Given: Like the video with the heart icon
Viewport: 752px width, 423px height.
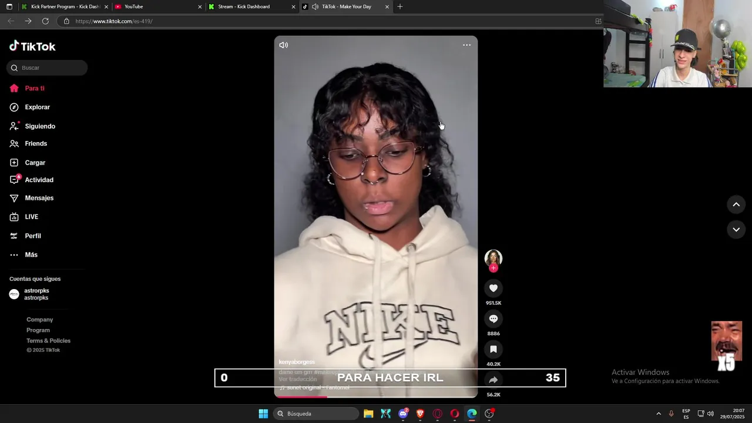Looking at the screenshot, I should [493, 288].
